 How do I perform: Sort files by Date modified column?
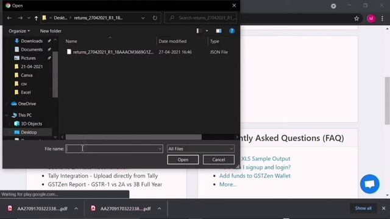coord(172,41)
